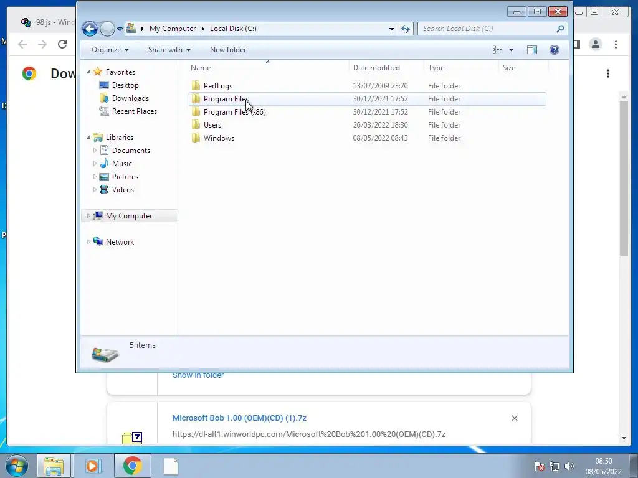The width and height of the screenshot is (638, 478).
Task: Open recent pages dropdown beside Forward button
Action: (120, 29)
